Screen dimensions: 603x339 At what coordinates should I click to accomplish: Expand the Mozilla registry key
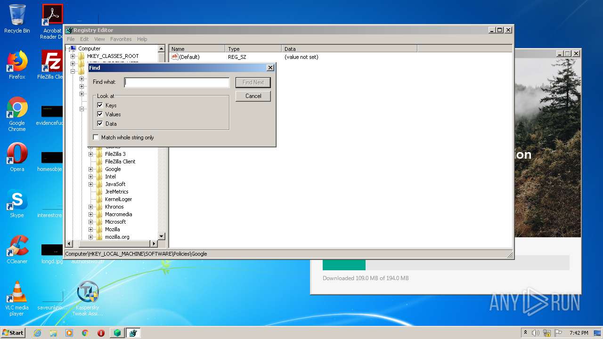click(90, 229)
